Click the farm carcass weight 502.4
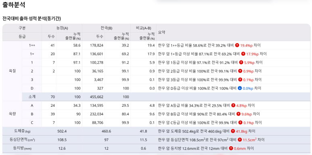Image resolution: width=312 pixels, height=155 pixels. (62, 131)
